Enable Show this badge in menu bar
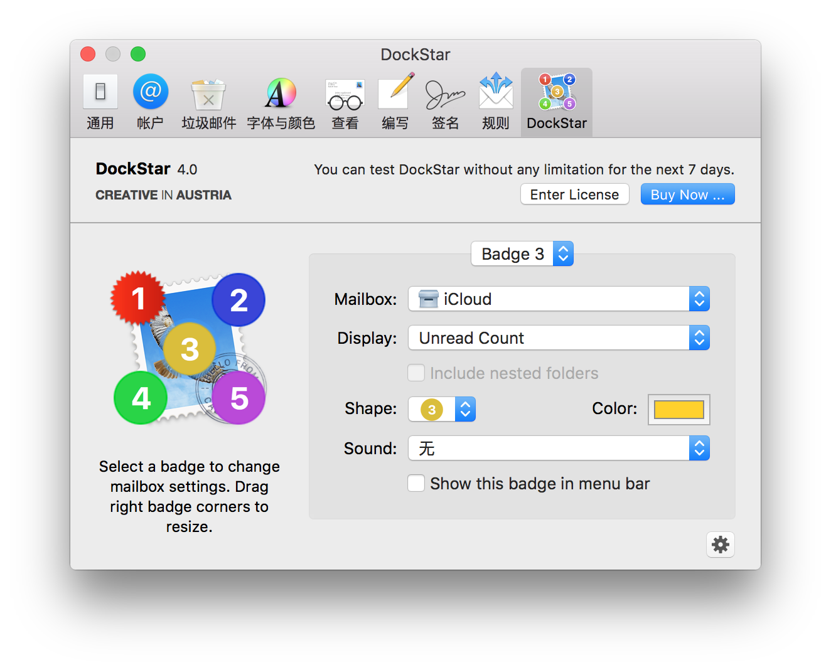This screenshot has height=670, width=831. 416,484
